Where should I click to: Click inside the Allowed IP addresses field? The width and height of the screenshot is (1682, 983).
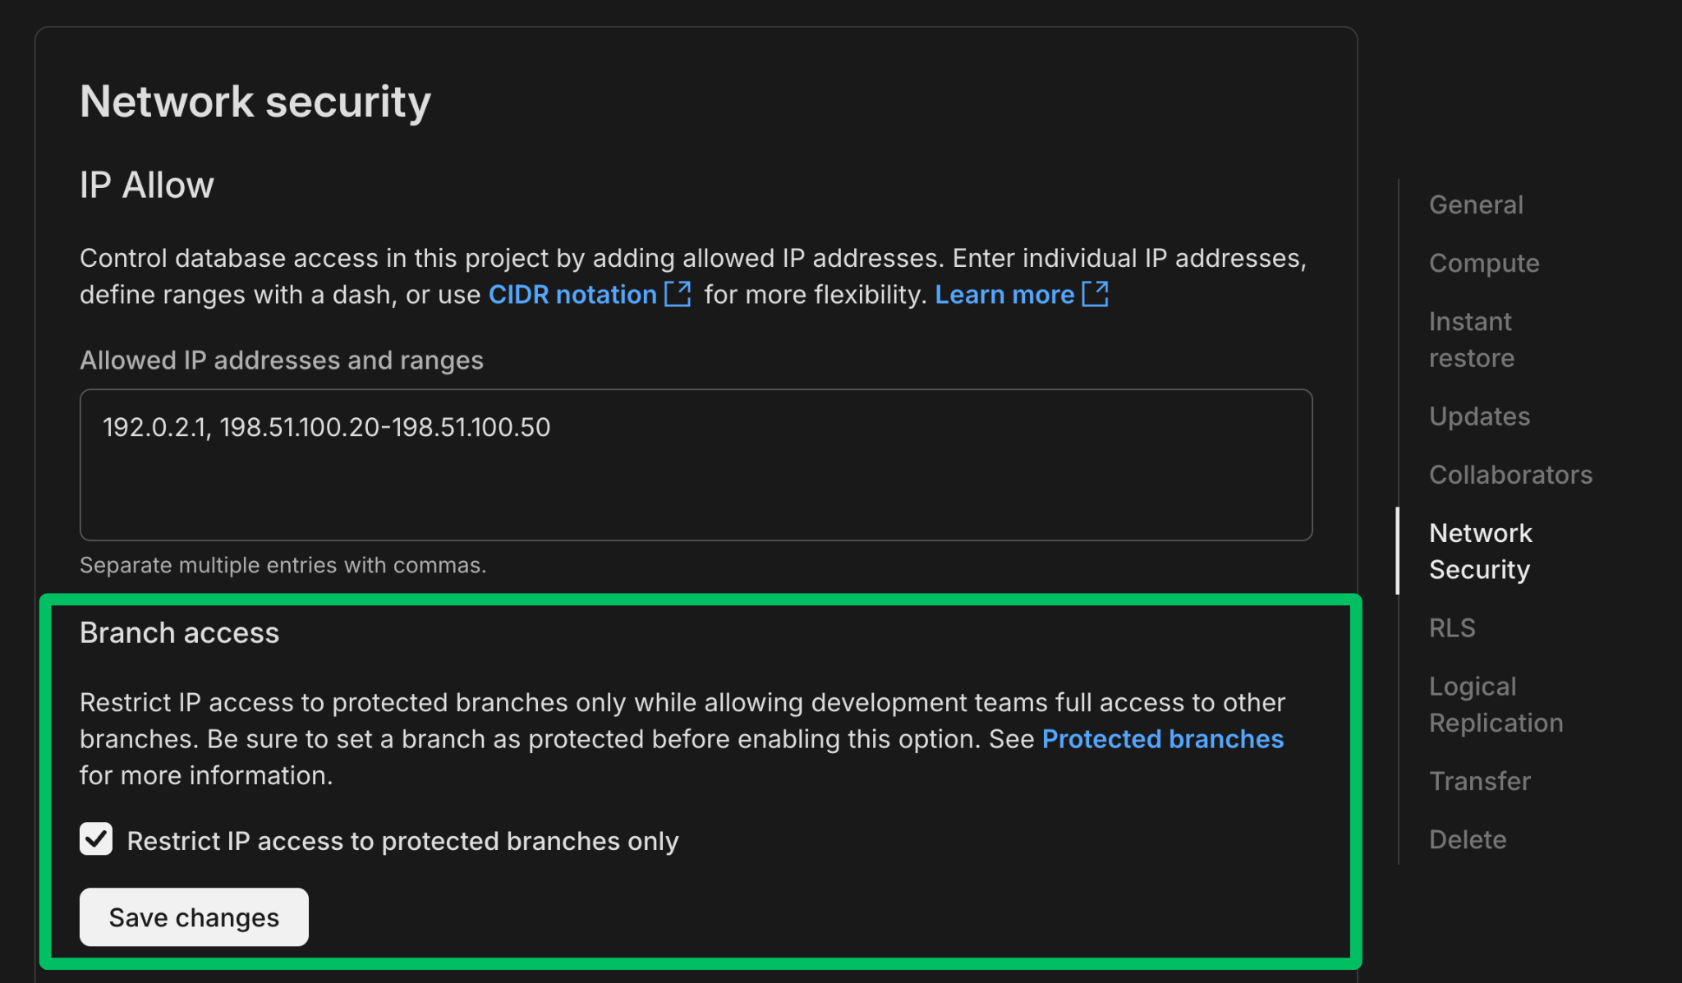(x=695, y=464)
